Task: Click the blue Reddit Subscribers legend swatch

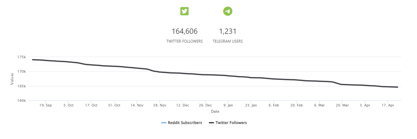Action: tap(164, 123)
